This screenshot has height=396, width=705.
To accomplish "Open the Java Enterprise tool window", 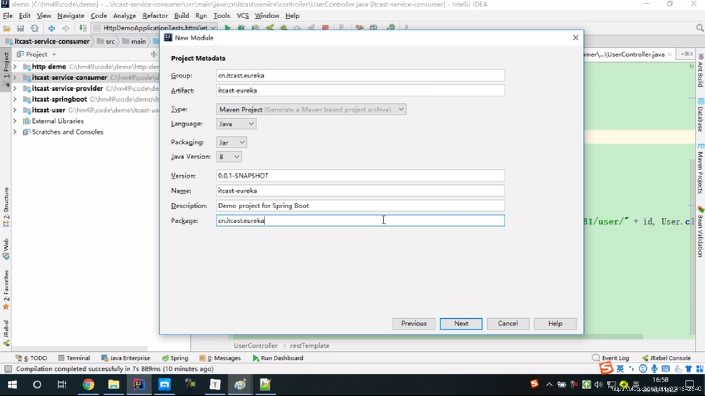I will 126,358.
